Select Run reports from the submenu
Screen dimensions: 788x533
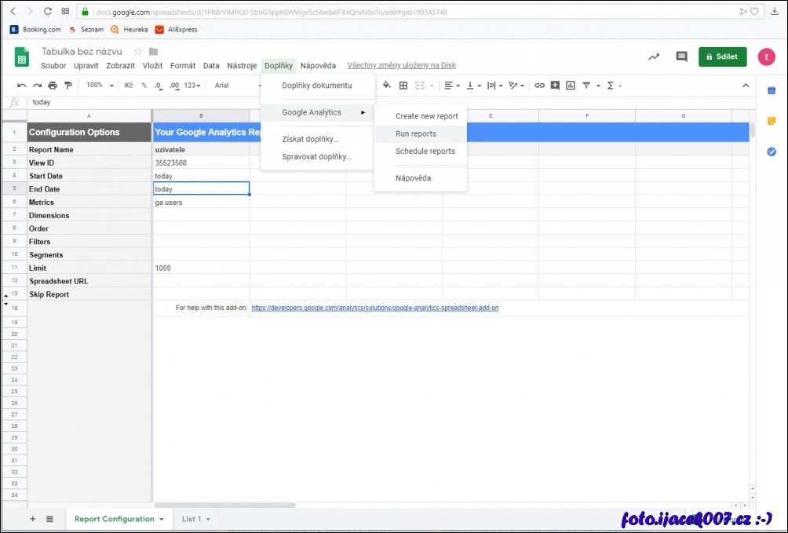tap(415, 133)
